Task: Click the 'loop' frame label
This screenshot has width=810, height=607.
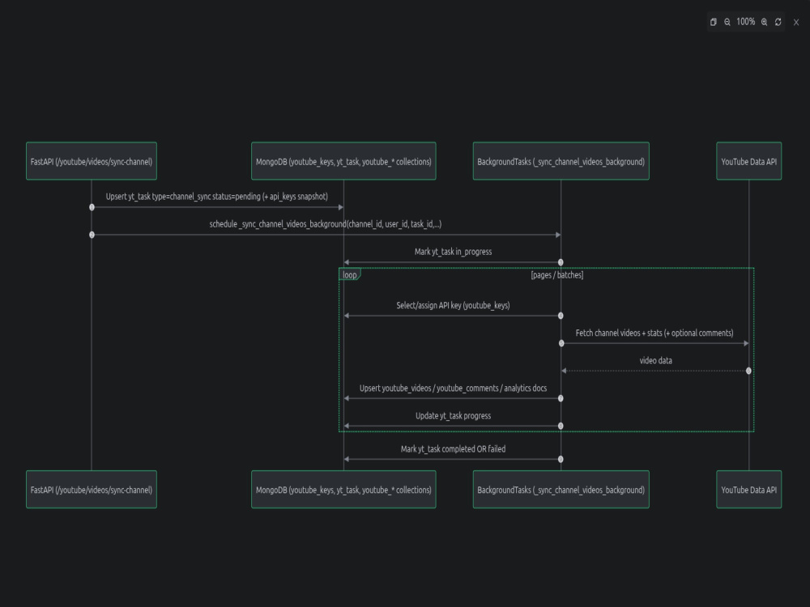Action: [350, 274]
